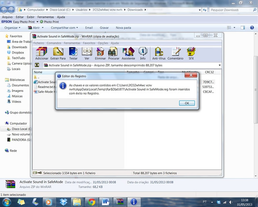The height and width of the screenshot is (207, 258).
Task: Click Nova pasta button
Action: click(x=123, y=28)
